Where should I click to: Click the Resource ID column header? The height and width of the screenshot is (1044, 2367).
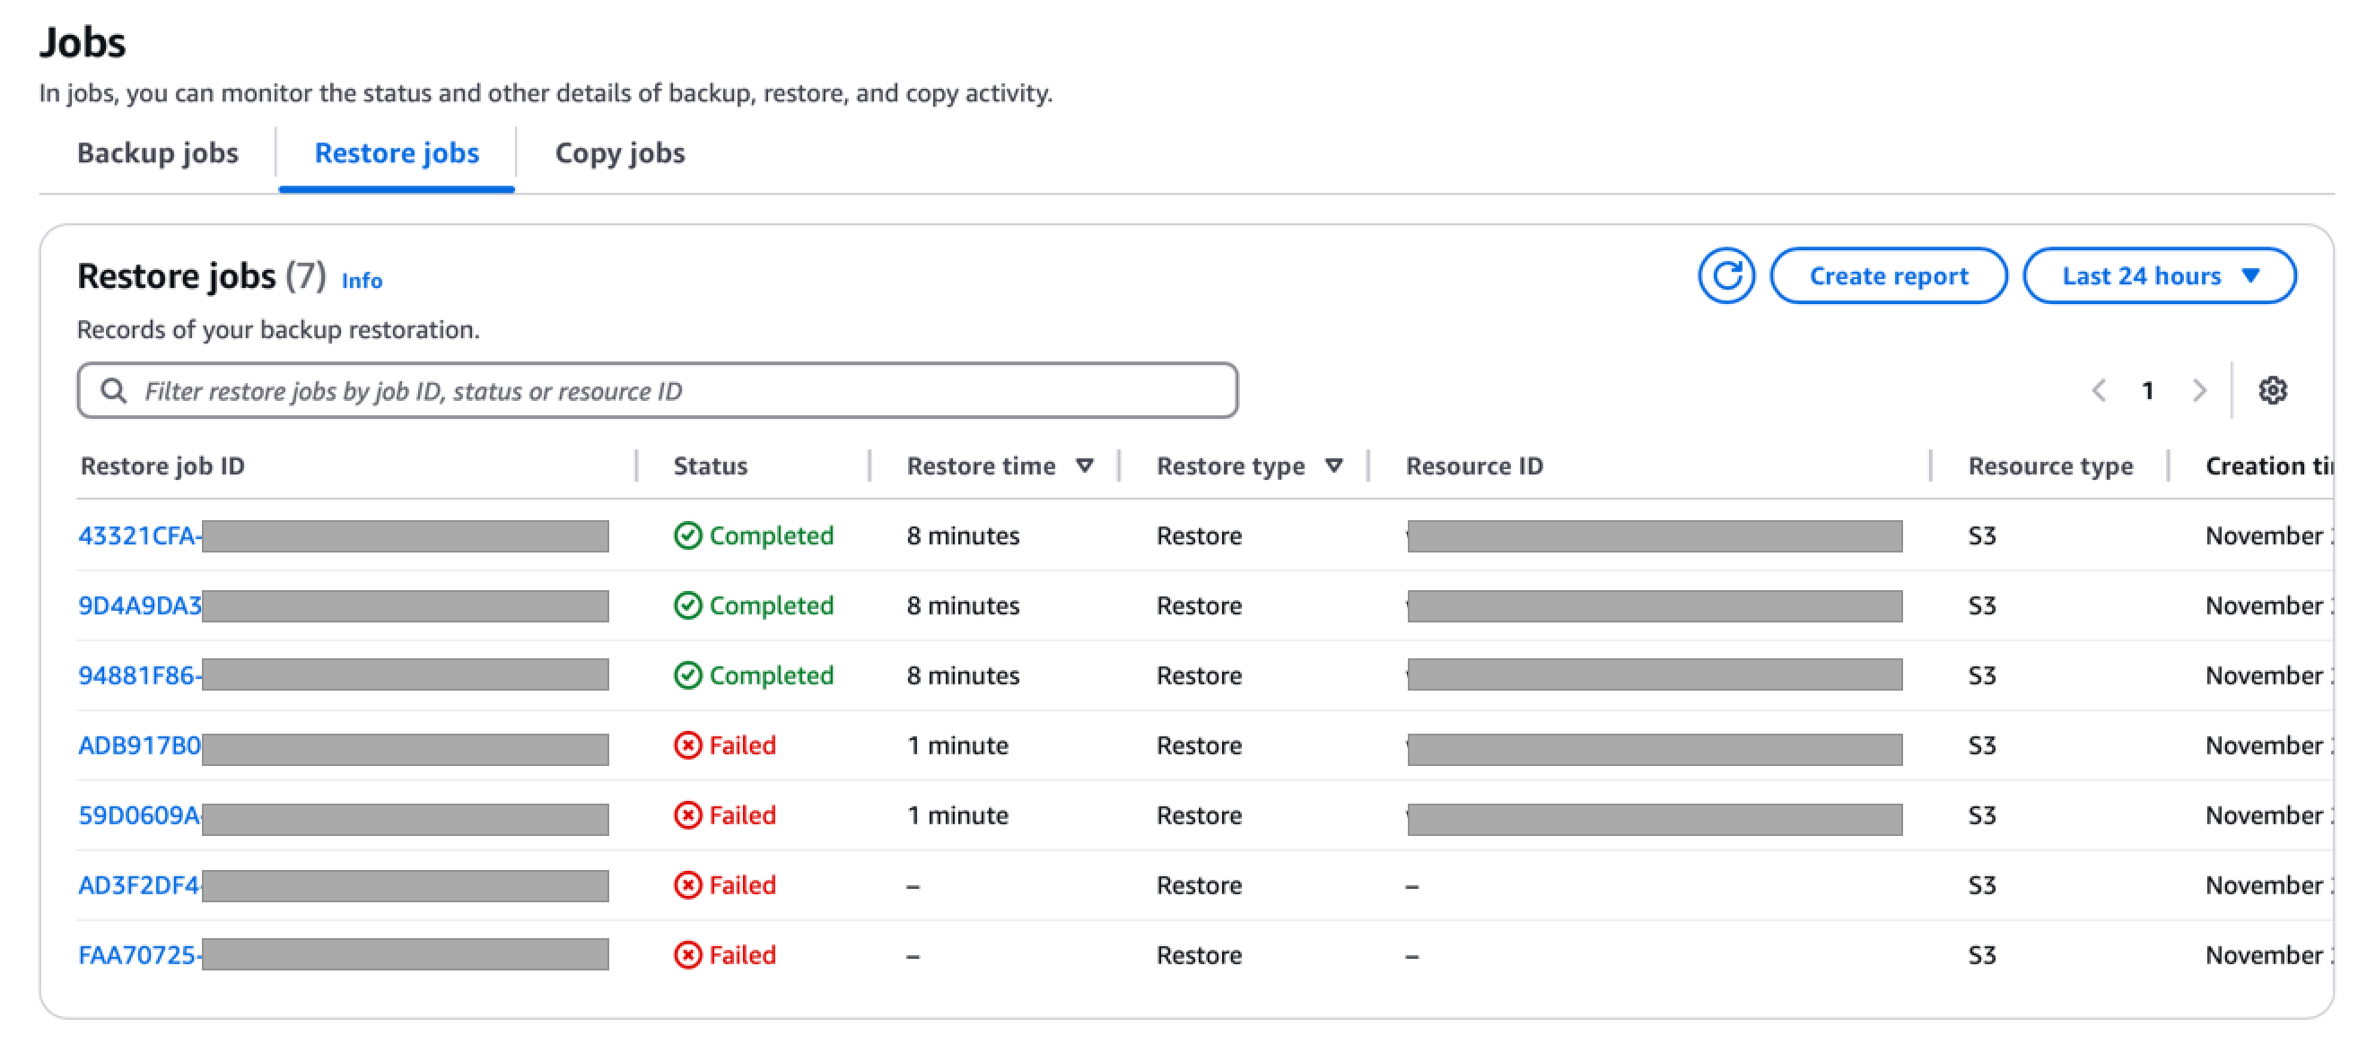[x=1475, y=466]
